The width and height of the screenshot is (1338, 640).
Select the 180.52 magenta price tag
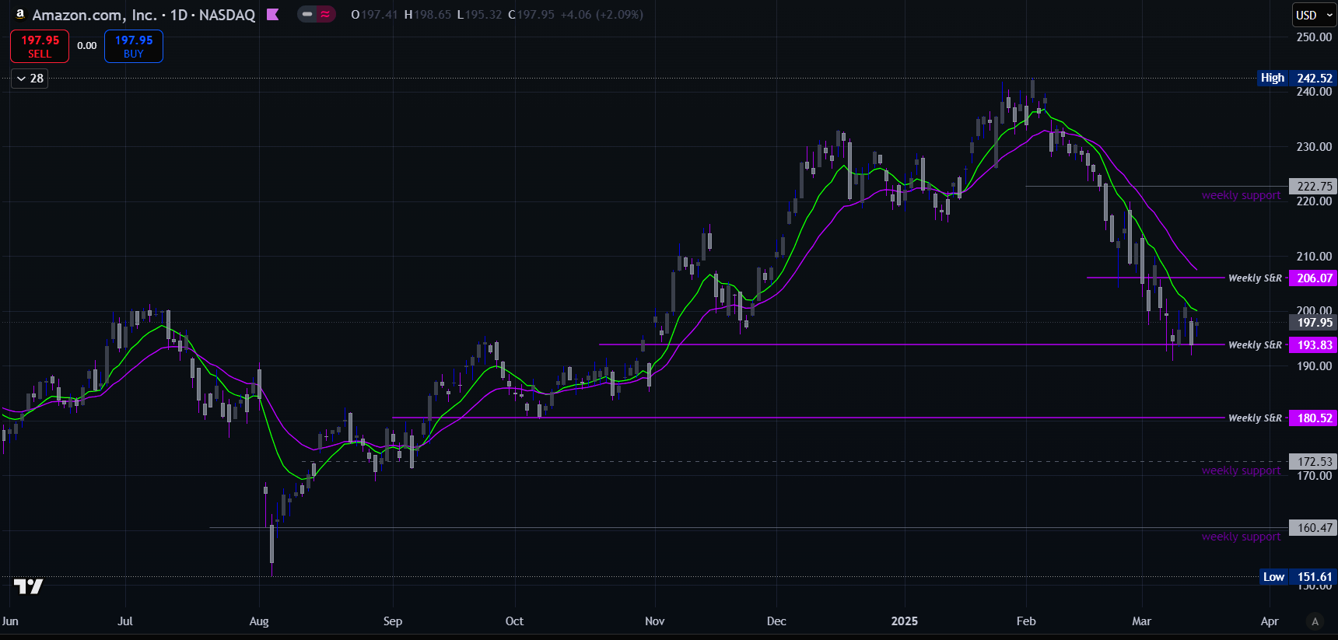coord(1313,418)
